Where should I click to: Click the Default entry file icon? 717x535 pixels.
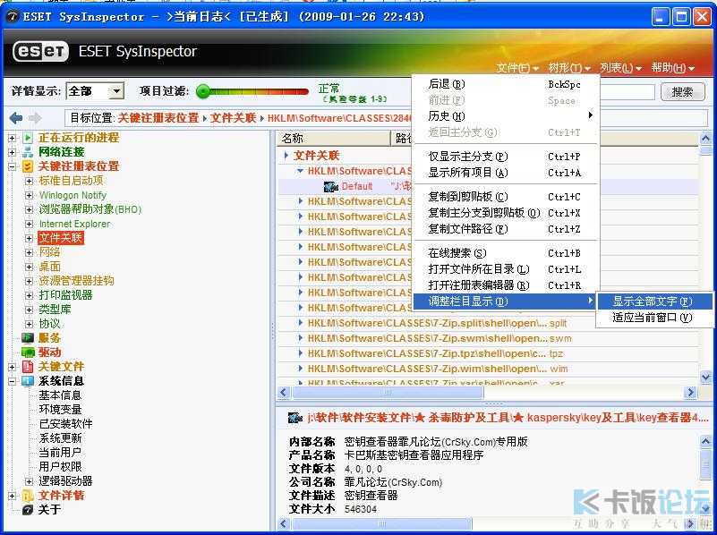coord(330,186)
